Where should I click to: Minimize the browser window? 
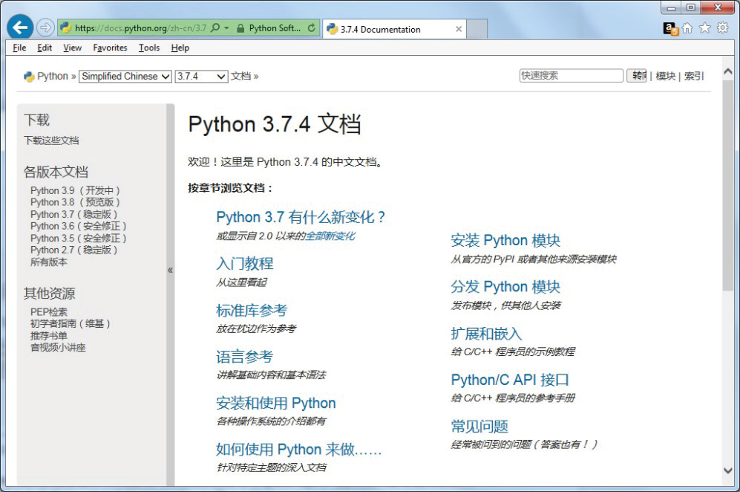pyautogui.click(x=671, y=7)
